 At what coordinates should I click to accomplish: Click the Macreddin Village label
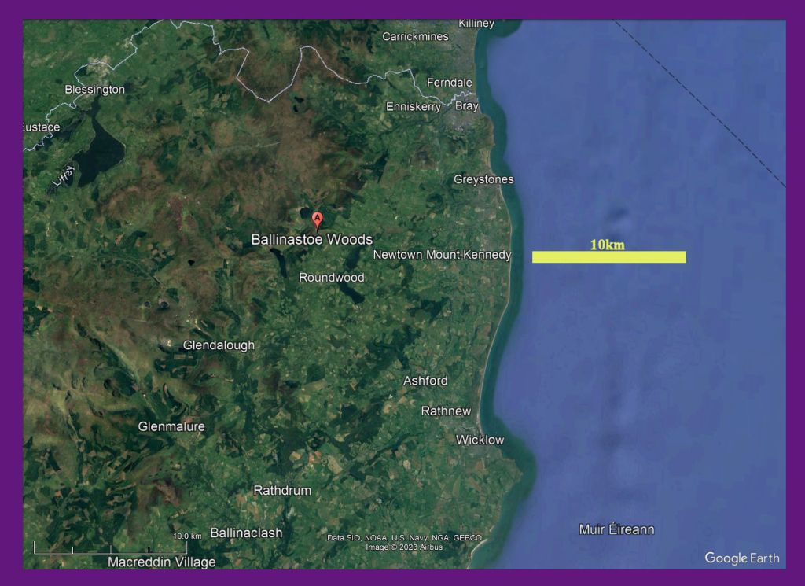pyautogui.click(x=161, y=562)
